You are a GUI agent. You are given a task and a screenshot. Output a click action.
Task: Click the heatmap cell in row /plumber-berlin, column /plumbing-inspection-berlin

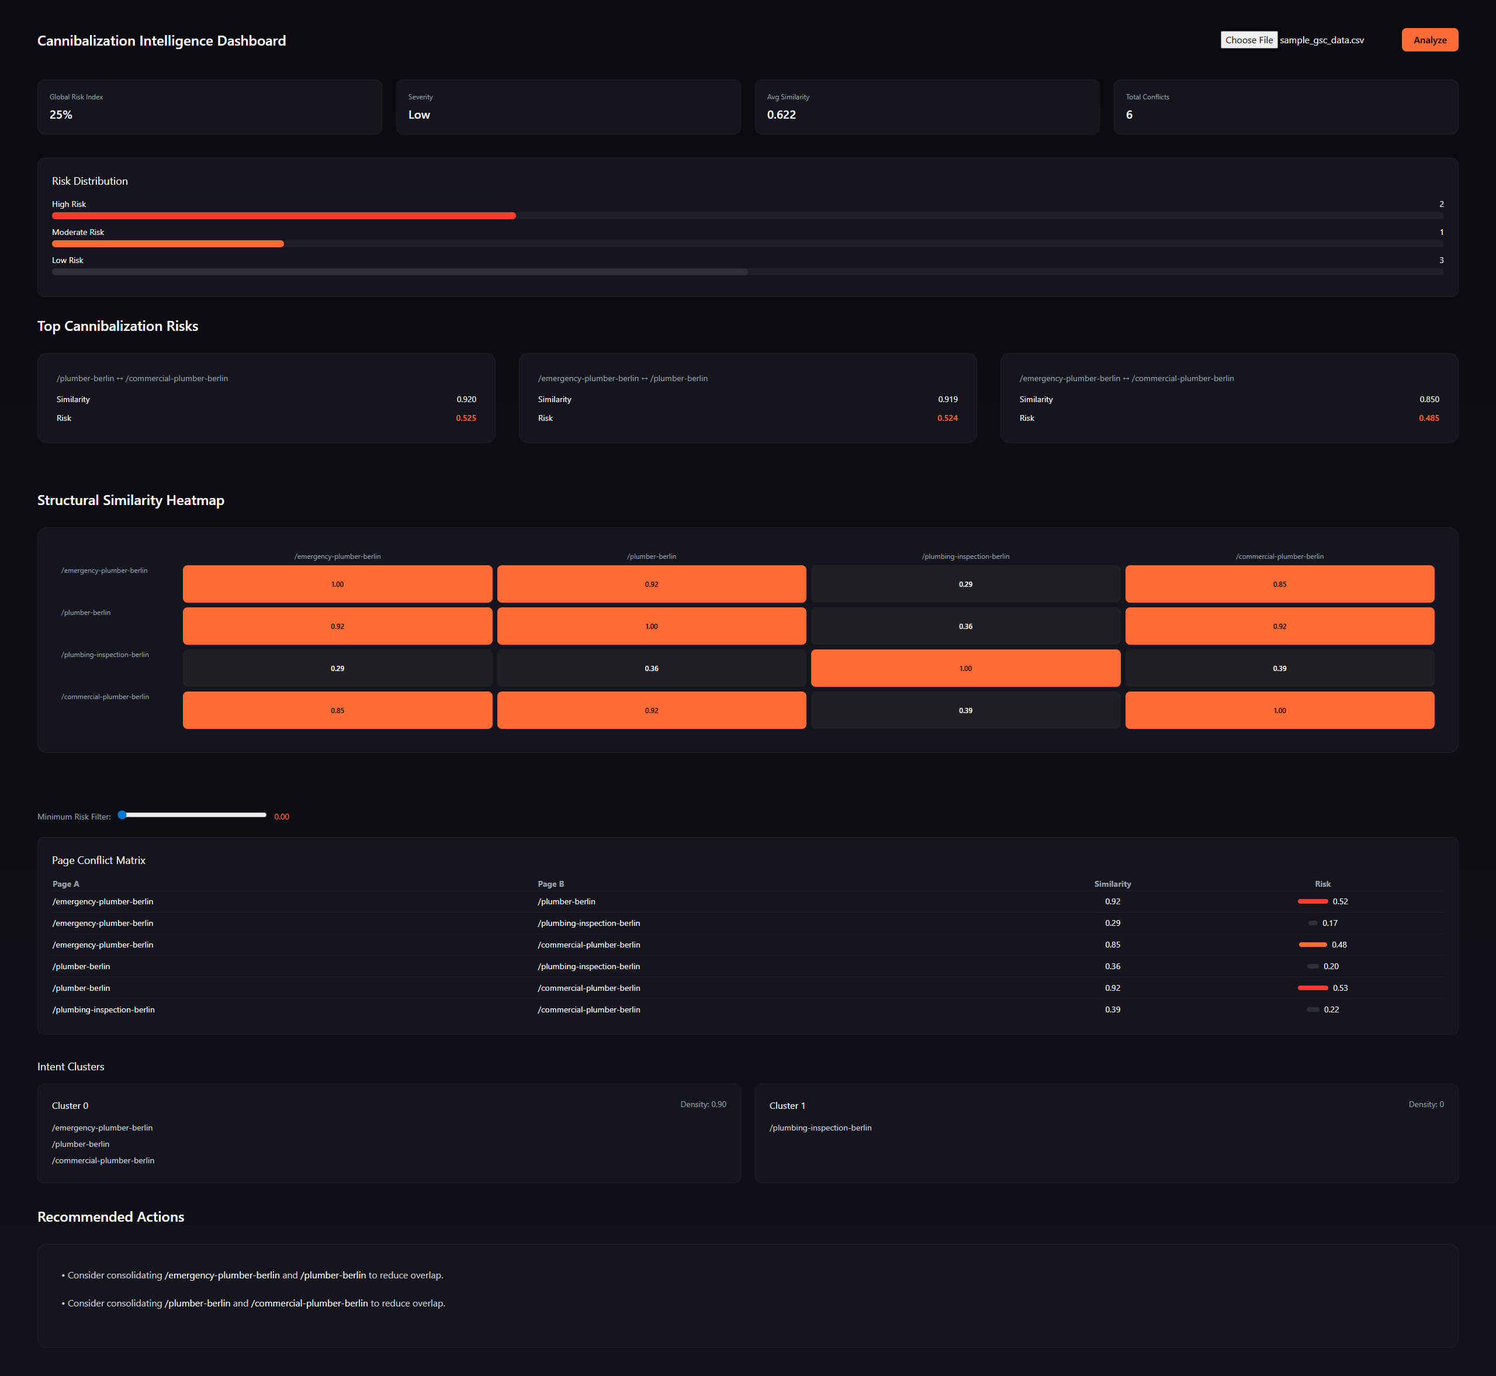coord(965,626)
